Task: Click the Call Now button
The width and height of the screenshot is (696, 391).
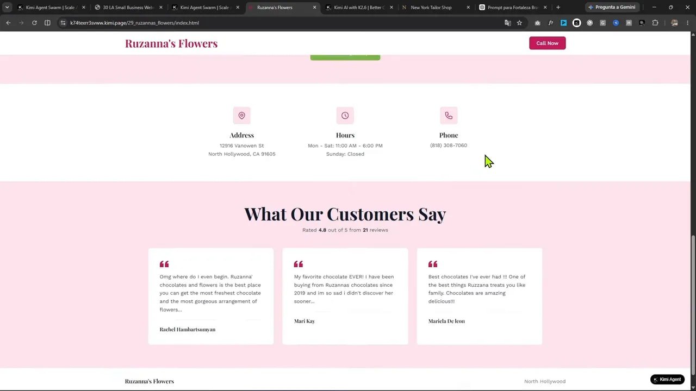Action: [x=547, y=43]
